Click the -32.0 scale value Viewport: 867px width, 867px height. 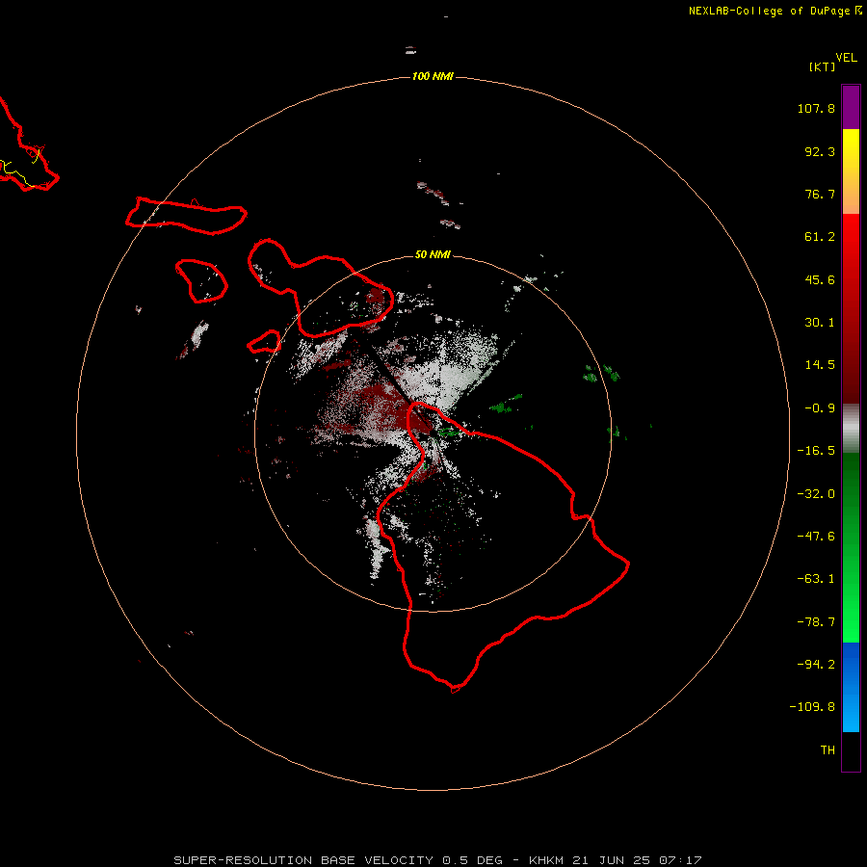click(816, 494)
